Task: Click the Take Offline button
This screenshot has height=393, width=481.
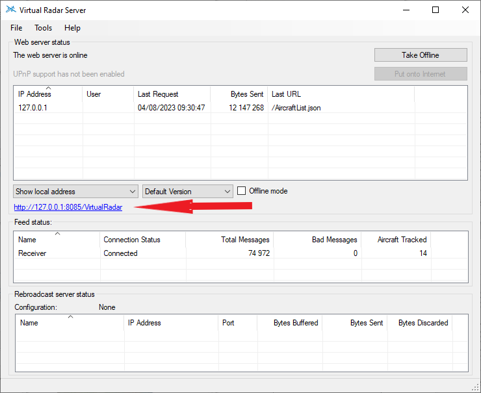Action: pyautogui.click(x=421, y=55)
